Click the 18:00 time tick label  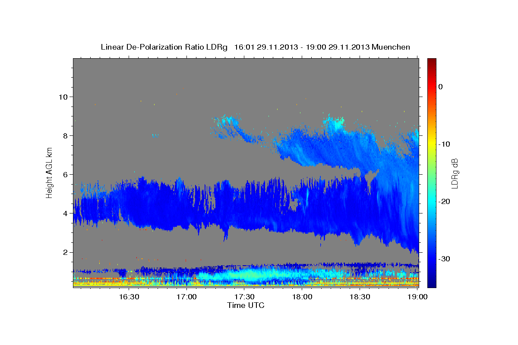302,297
